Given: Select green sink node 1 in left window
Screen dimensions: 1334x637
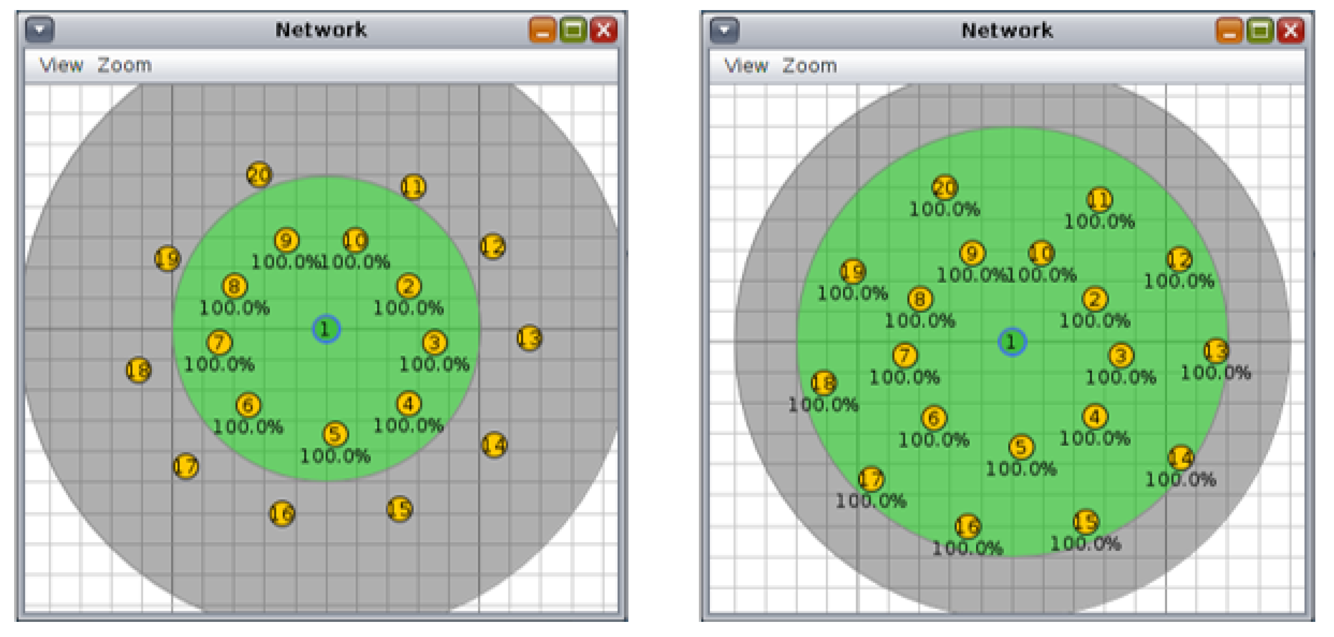Looking at the screenshot, I should tap(326, 329).
